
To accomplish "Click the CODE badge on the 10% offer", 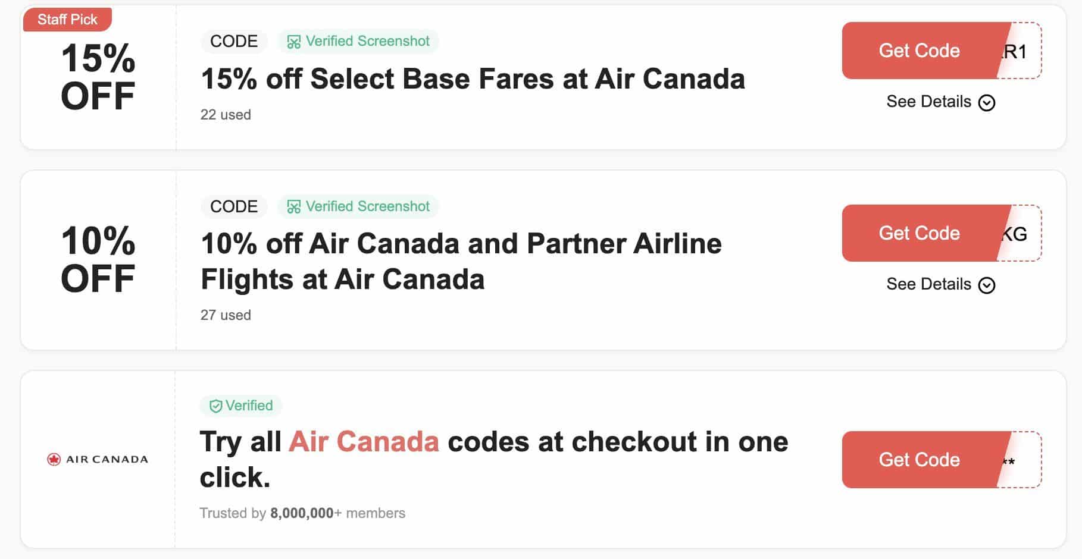I will 234,206.
